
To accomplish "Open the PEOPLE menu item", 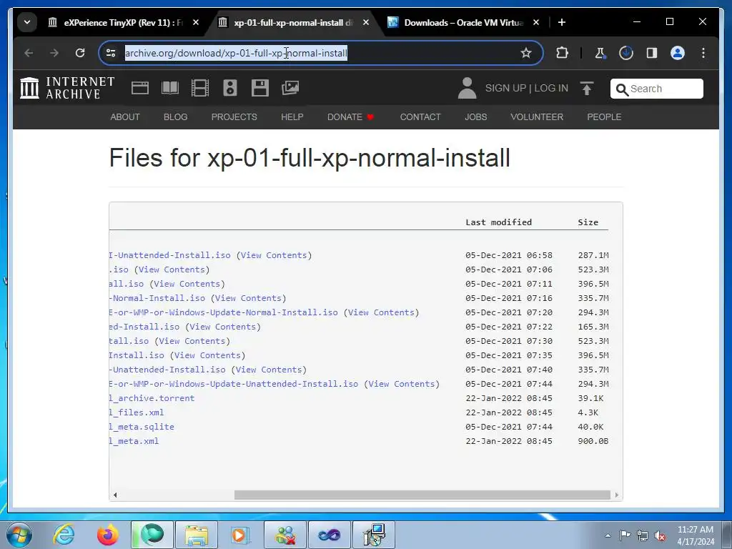I will coord(604,117).
